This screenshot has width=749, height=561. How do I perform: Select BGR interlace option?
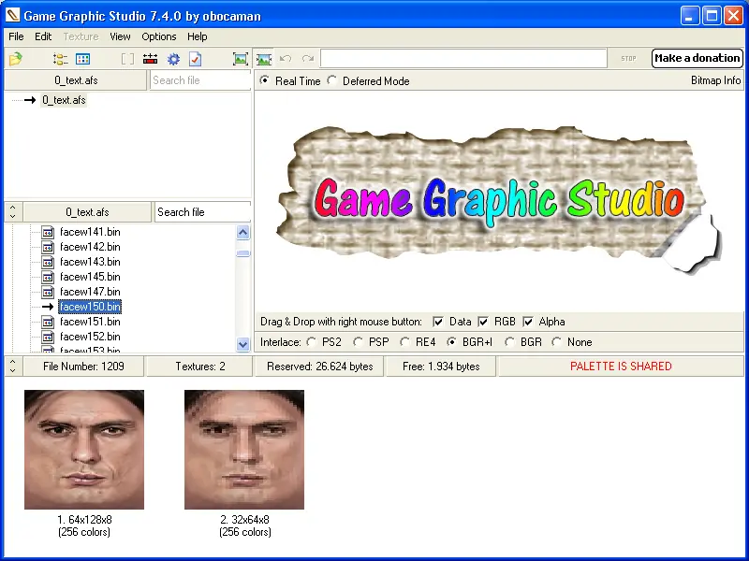pos(509,342)
